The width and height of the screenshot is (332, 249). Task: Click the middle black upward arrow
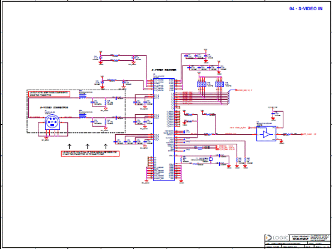(x=88, y=146)
